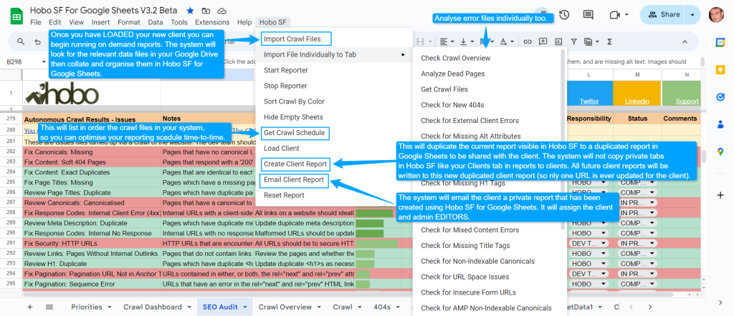This screenshot has height=316, width=734.
Task: Click the sheet vertical scrollbar thumb
Action: pyautogui.click(x=704, y=157)
